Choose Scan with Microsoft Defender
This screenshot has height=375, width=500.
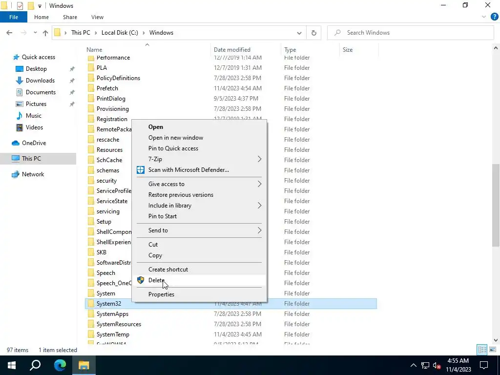199,170
